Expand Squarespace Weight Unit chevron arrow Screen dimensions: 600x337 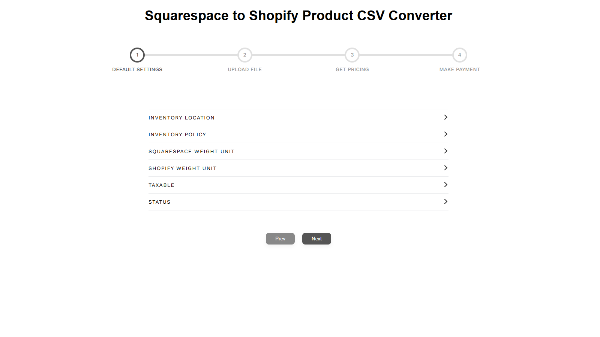pos(445,151)
